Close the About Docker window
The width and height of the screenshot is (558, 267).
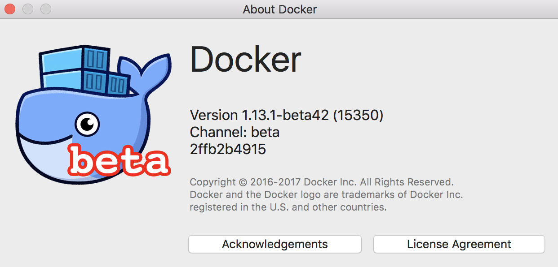click(x=10, y=9)
